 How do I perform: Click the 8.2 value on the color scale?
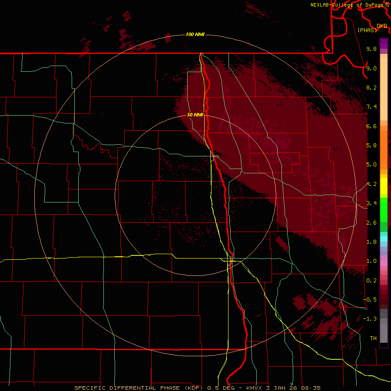coord(371,87)
